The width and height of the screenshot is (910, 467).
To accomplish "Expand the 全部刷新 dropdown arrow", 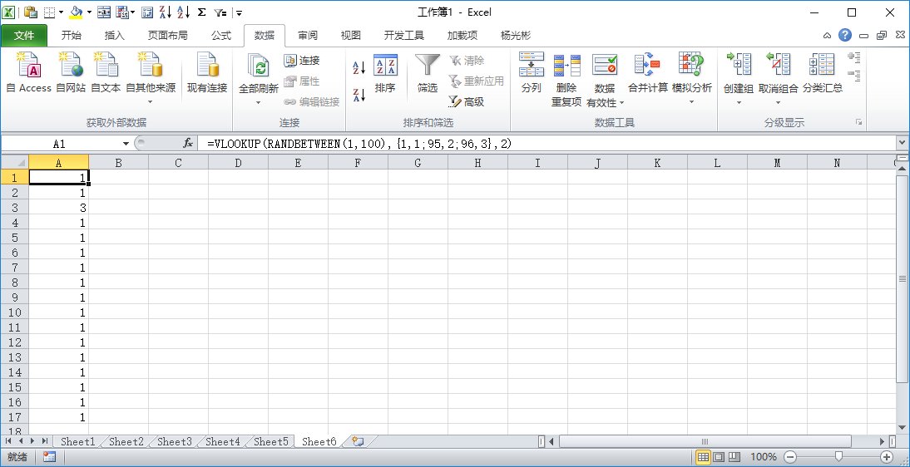I will click(258, 102).
